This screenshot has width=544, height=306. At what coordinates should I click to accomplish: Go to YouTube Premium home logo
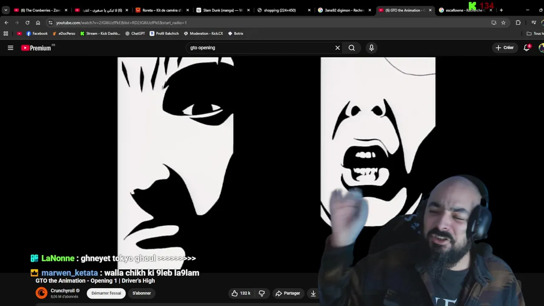pos(37,48)
